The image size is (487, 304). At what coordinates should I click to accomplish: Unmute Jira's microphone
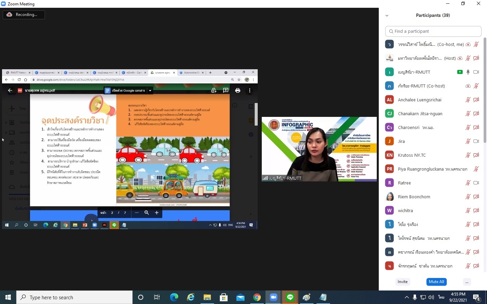tap(468, 141)
